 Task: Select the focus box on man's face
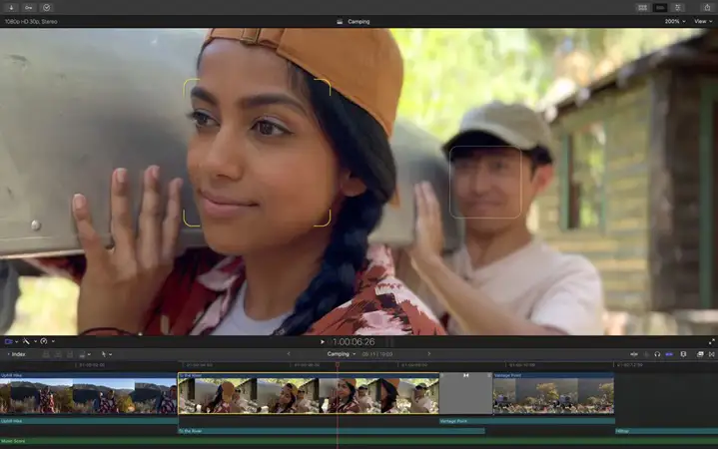[485, 182]
